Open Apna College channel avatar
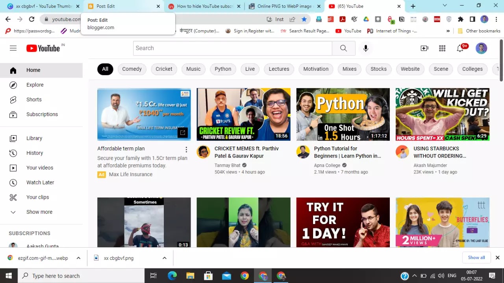This screenshot has height=283, width=504. (303, 152)
